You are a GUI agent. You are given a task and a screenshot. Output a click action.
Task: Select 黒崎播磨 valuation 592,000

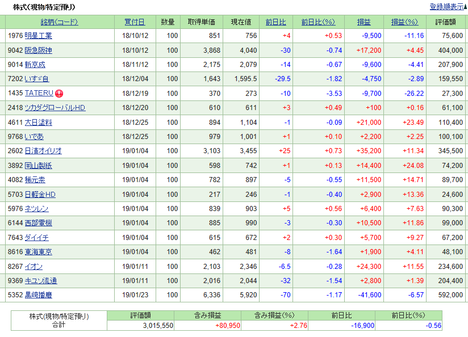451,295
